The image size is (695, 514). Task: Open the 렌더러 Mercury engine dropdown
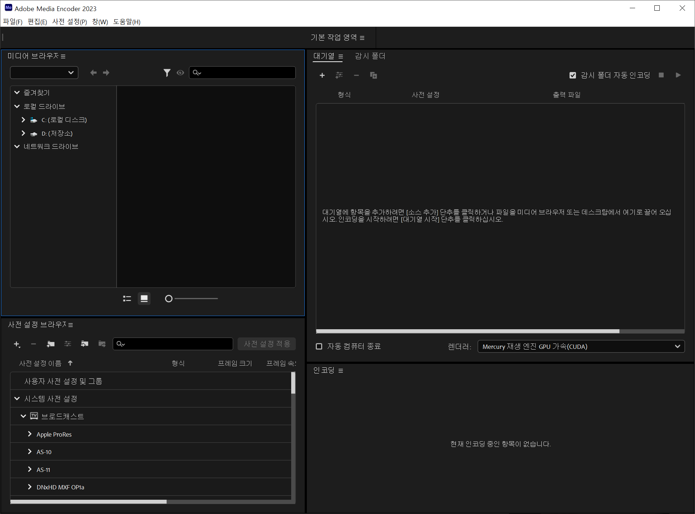tap(581, 346)
